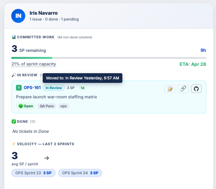Viewport: 216px width, 189px height.
Task: Click 'Prepare launch war-room staffing matrix' title
Action: point(56,97)
